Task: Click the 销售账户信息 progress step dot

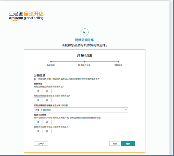Action: [x=85, y=61]
